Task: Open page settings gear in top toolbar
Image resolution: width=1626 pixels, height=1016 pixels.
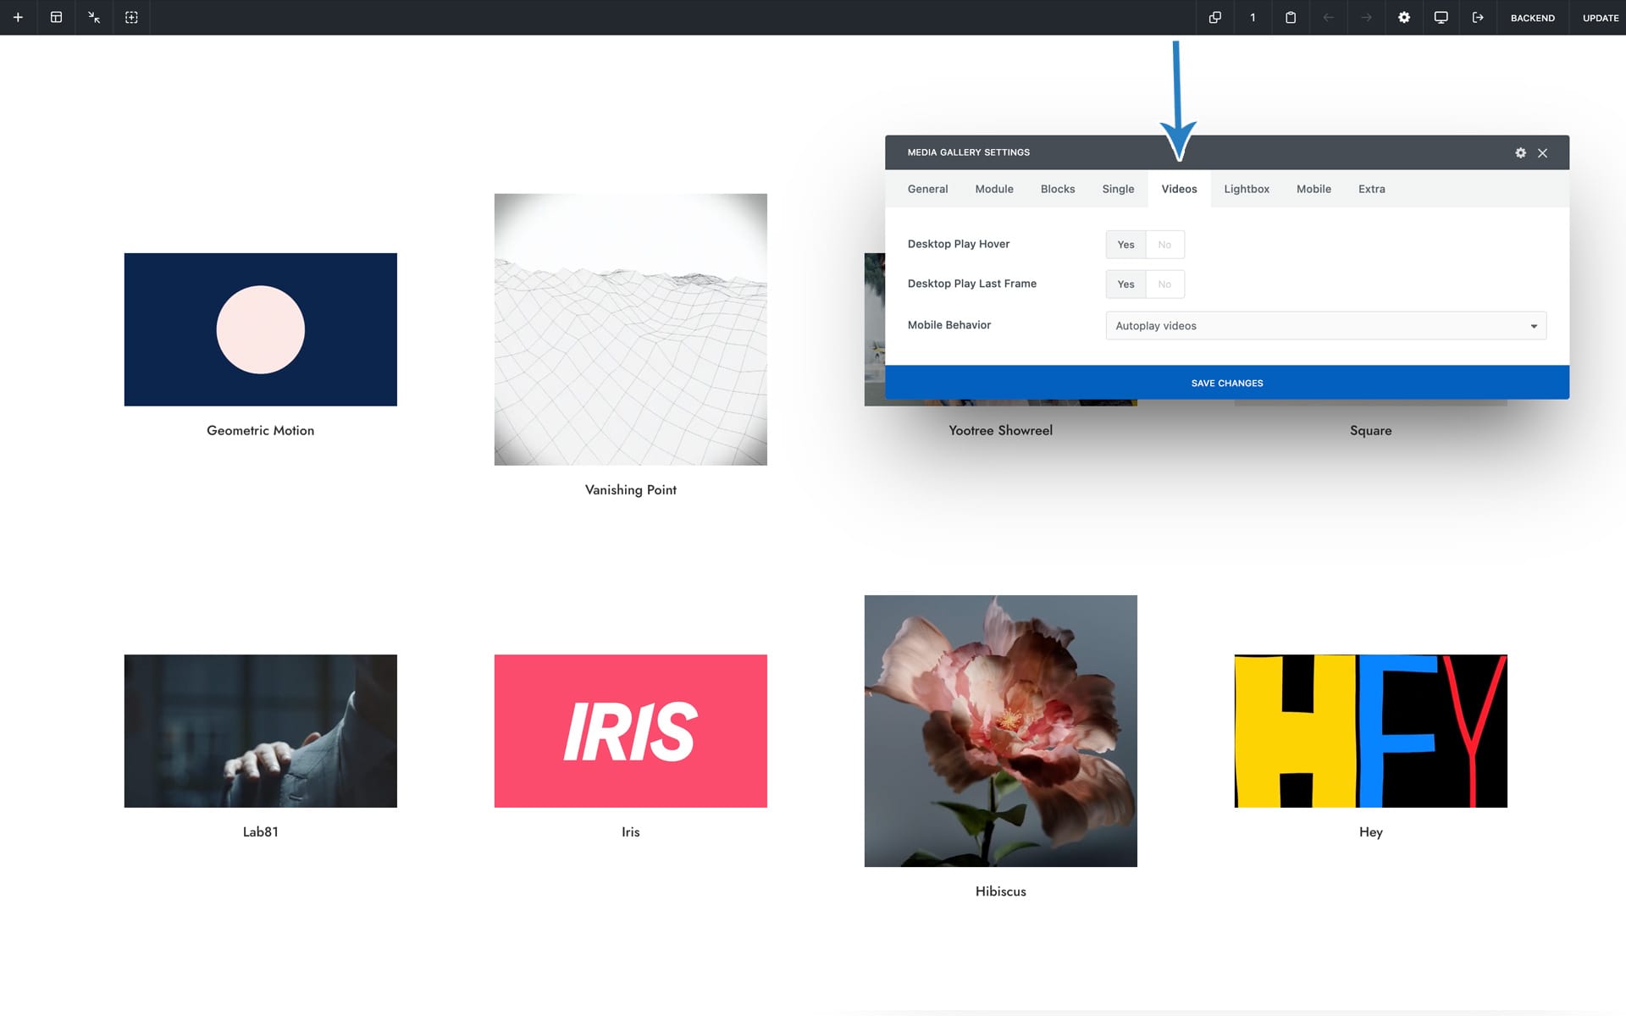Action: pos(1403,17)
